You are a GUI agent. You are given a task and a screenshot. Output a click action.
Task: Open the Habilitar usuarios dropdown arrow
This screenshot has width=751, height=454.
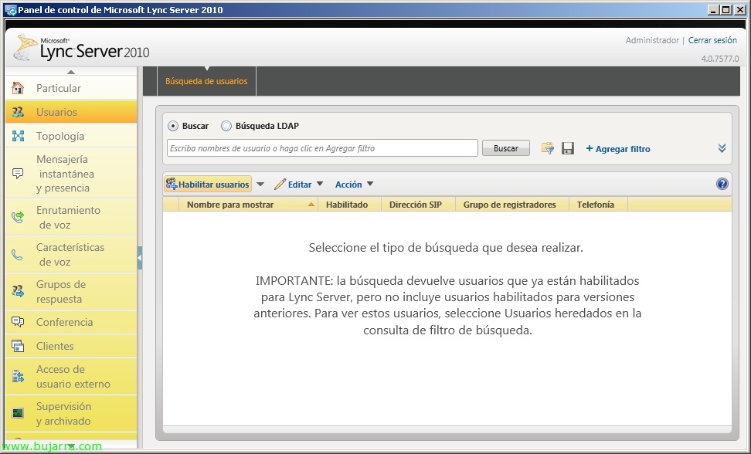[260, 185]
